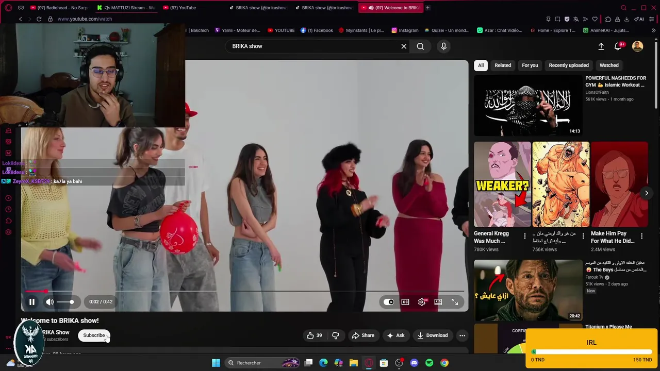
Task: Open options for the Arabic-titled middle short
Action: 583,237
